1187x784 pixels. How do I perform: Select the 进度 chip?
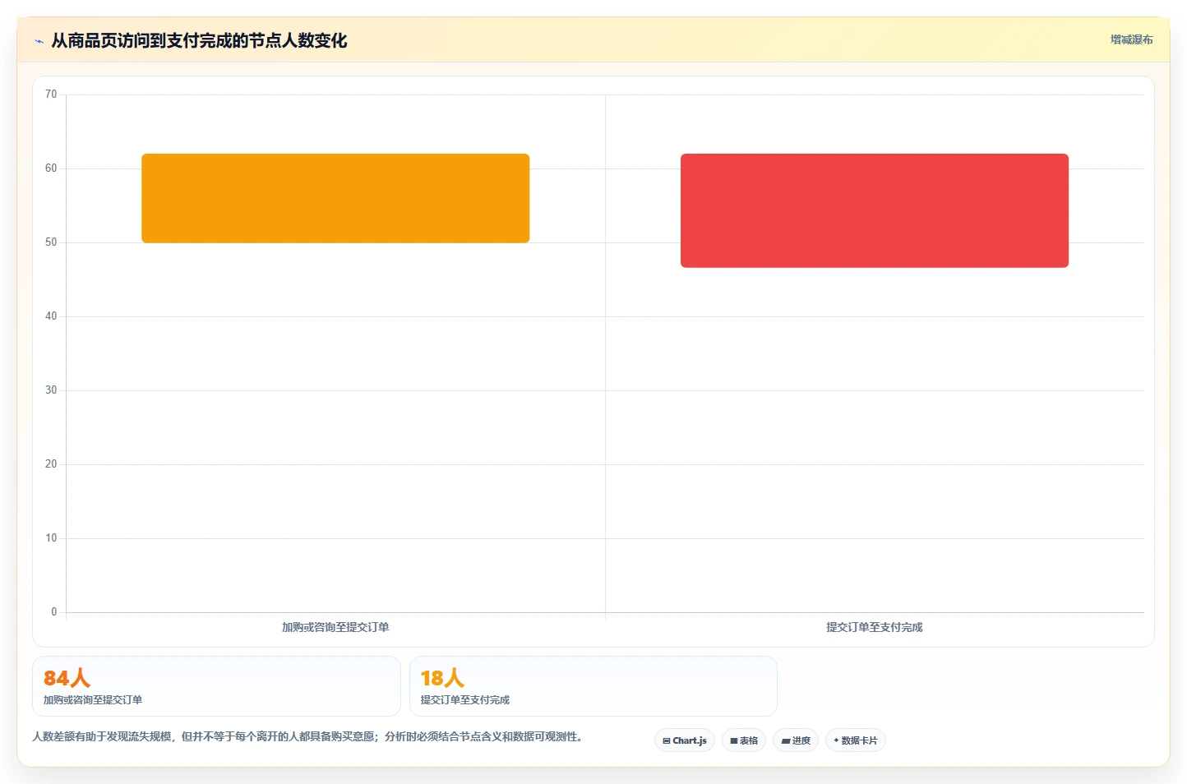796,740
